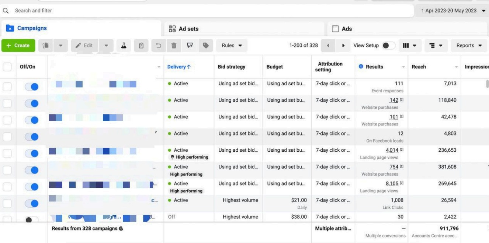Open the Reports dropdown
Viewport: 489px width, 243px height.
coord(469,46)
